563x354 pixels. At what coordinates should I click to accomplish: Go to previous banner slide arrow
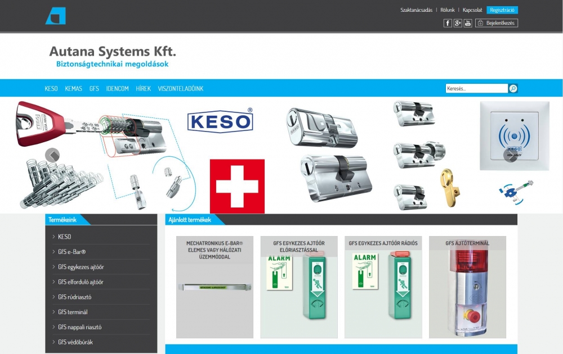pyautogui.click(x=52, y=155)
